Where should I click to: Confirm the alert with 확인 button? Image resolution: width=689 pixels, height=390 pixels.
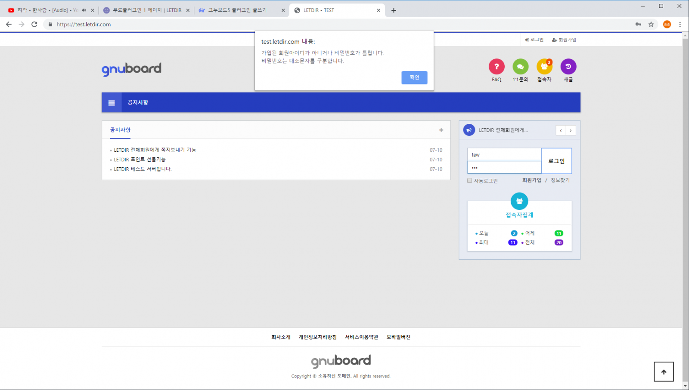click(x=414, y=77)
